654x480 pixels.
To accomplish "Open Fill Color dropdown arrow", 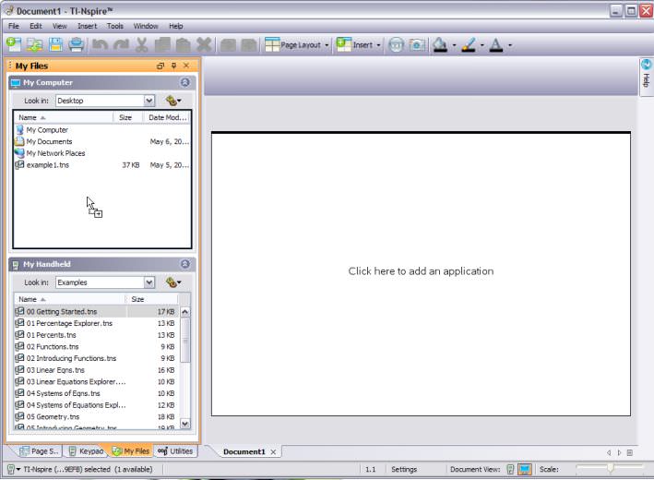I will [x=454, y=45].
